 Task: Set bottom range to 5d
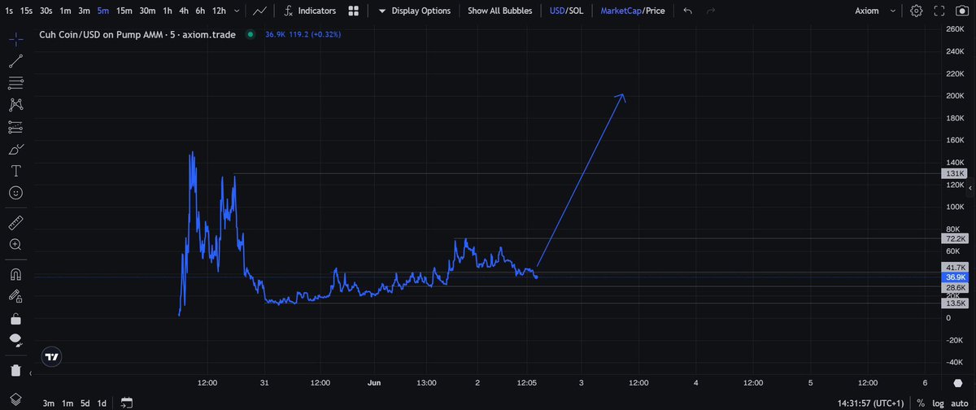(x=85, y=403)
